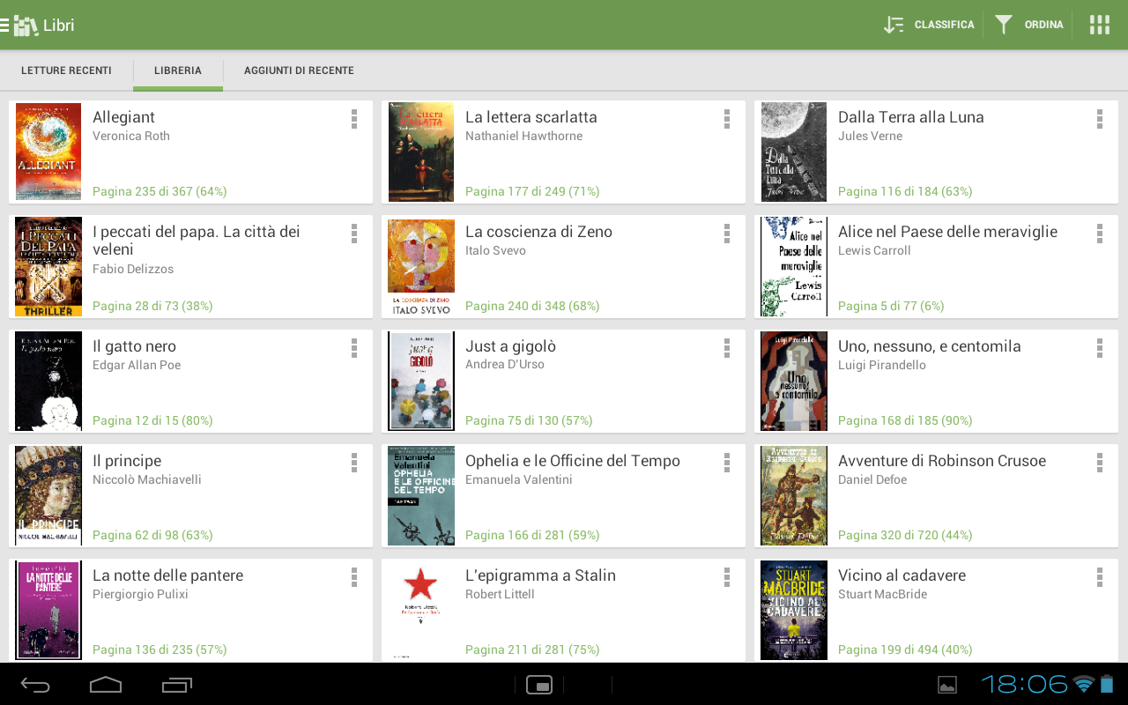Select the title 'Allegiant'
The width and height of the screenshot is (1128, 705).
[123, 117]
